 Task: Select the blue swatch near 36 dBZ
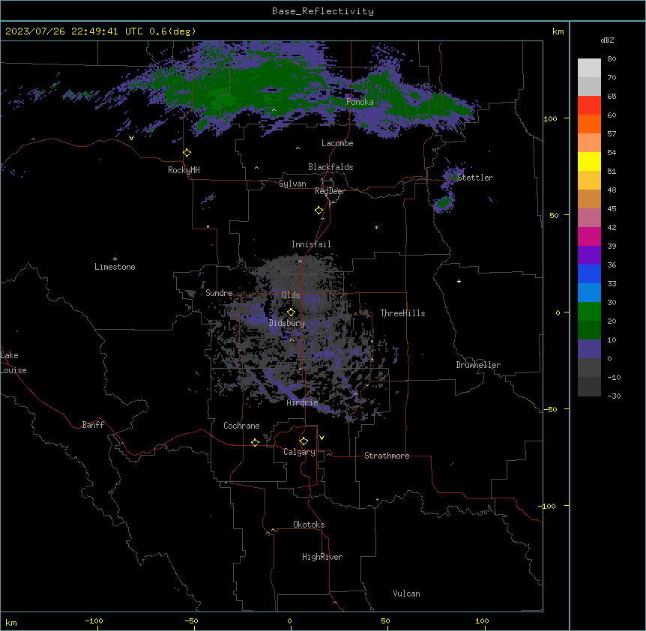coord(589,274)
